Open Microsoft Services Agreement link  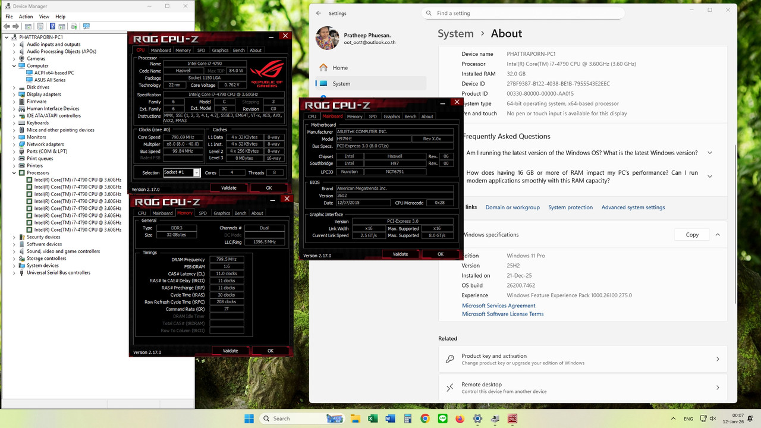tap(499, 306)
